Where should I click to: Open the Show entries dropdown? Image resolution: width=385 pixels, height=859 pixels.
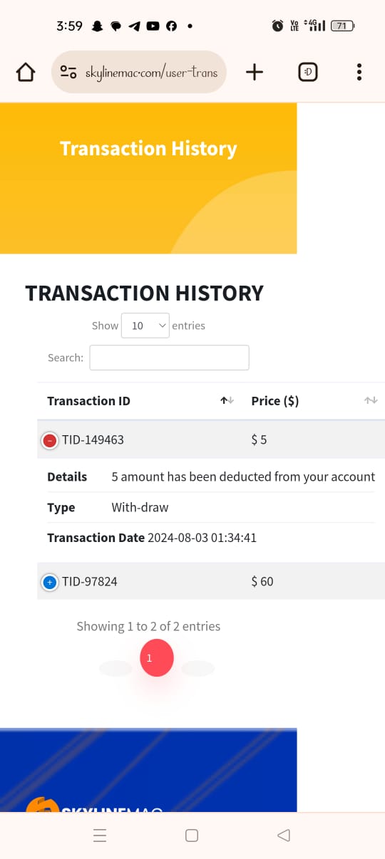145,326
